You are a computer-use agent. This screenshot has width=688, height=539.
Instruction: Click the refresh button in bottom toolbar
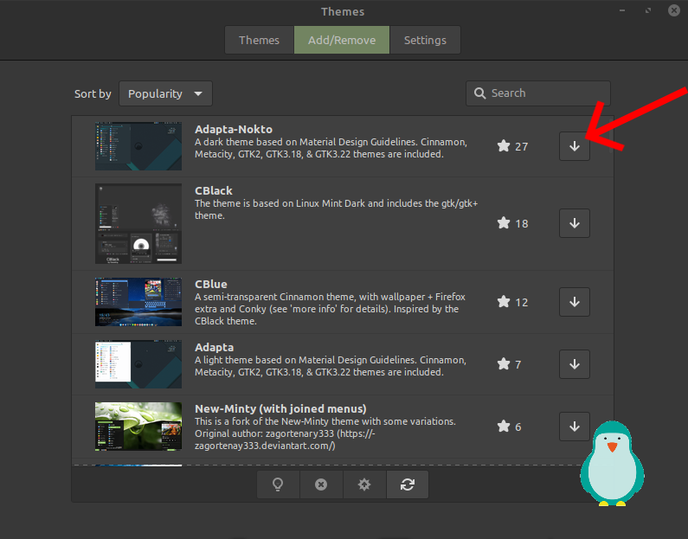point(408,484)
